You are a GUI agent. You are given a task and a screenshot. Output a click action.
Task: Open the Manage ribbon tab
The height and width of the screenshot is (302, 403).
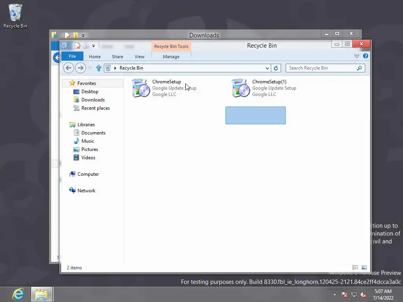(171, 57)
